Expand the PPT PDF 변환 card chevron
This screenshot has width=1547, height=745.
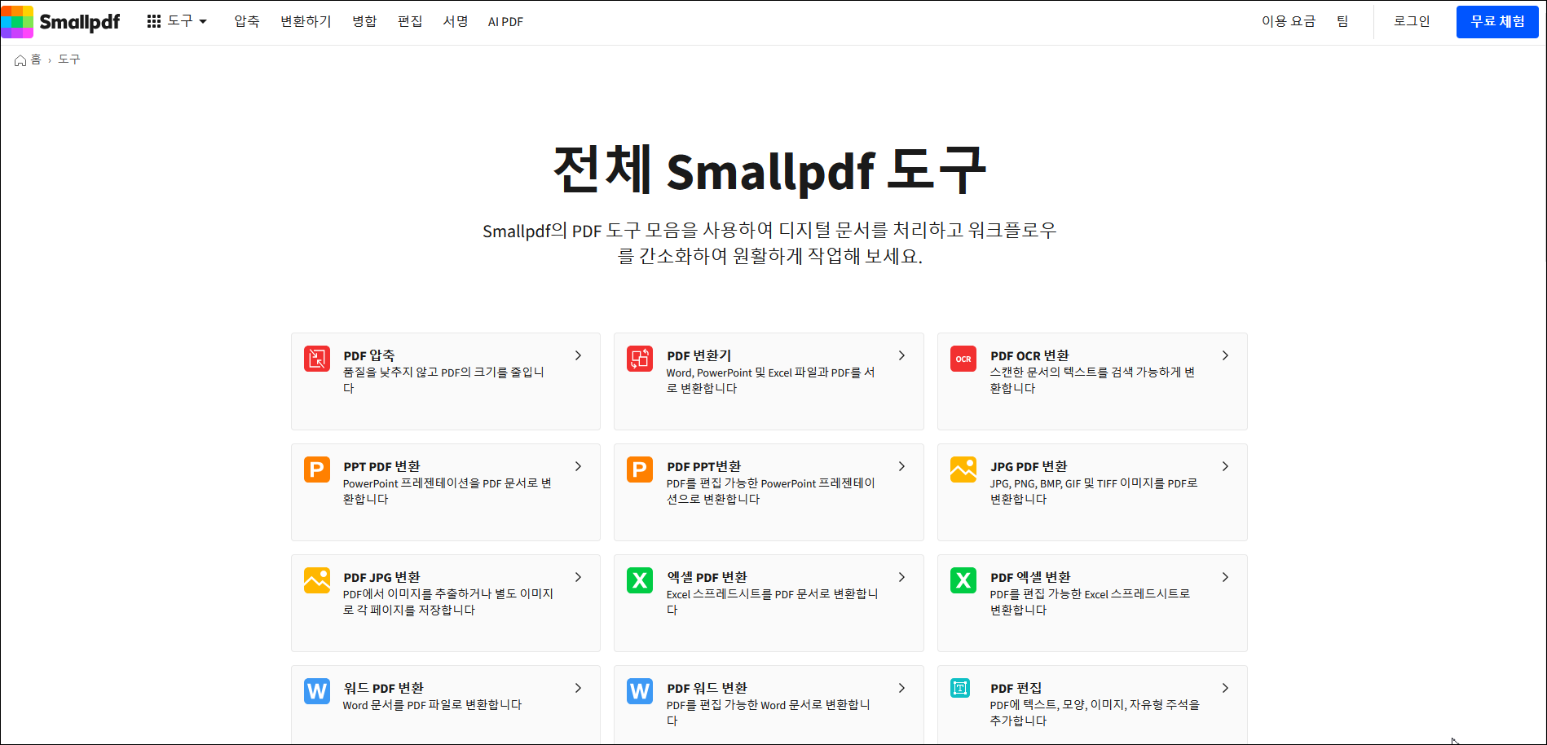coord(578,466)
